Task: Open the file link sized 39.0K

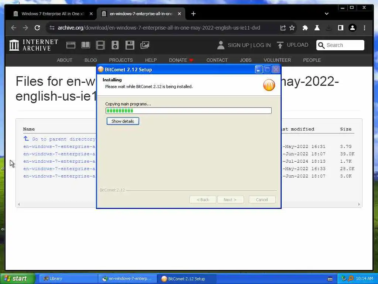Action: pyautogui.click(x=59, y=154)
